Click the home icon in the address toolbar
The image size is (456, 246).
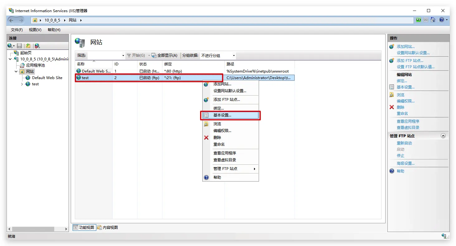tap(433, 20)
